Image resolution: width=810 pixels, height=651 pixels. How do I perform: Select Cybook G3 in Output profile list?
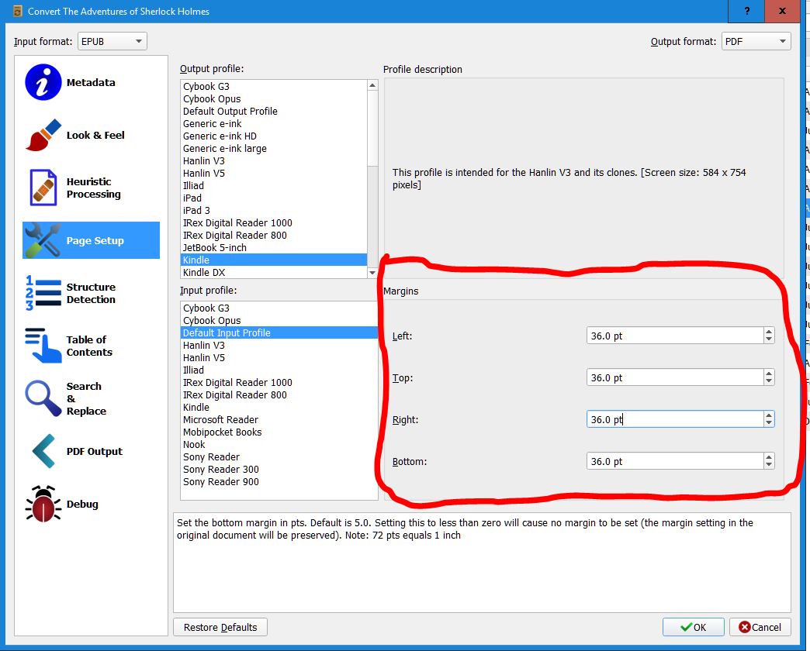click(x=274, y=87)
